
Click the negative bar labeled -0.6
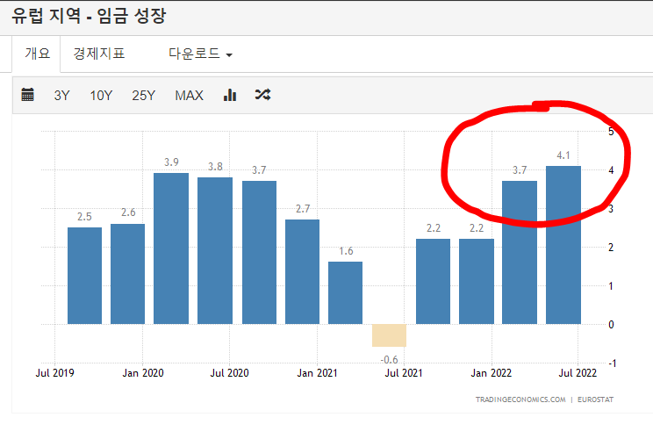(x=390, y=335)
